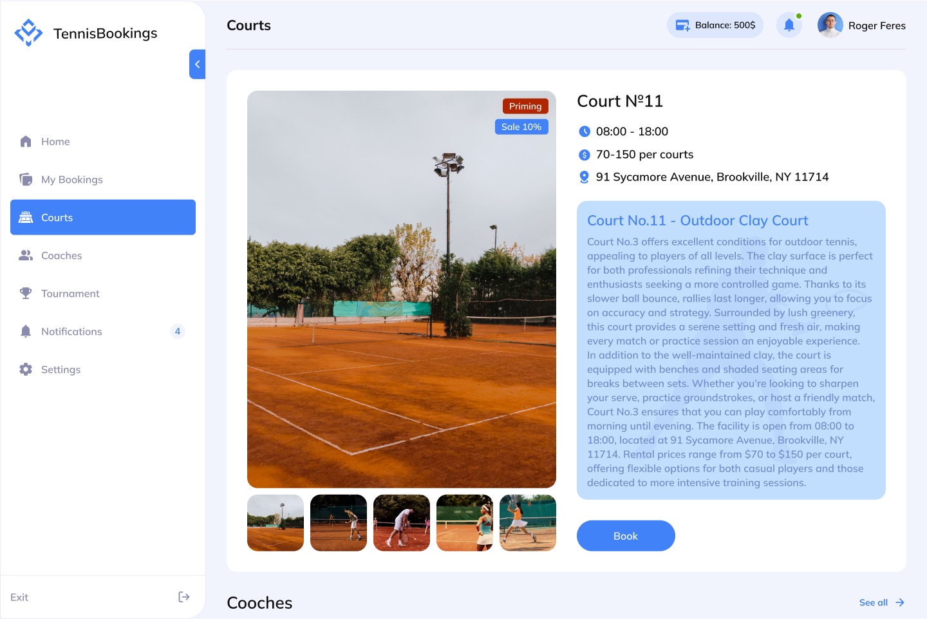Click the Notifications bell in the sidebar
Viewport: 927px width, 619px height.
pos(26,332)
